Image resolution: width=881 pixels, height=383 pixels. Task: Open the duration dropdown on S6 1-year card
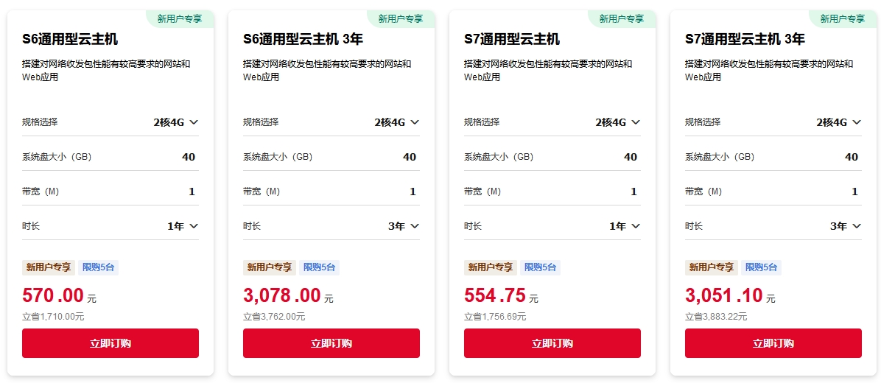pyautogui.click(x=183, y=226)
